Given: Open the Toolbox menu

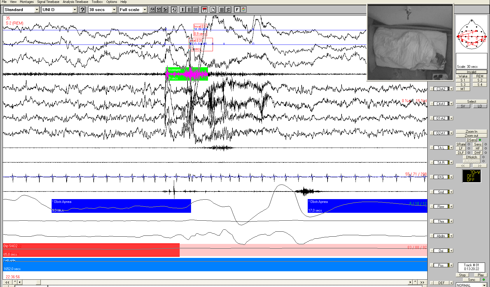Looking at the screenshot, I should [97, 2].
